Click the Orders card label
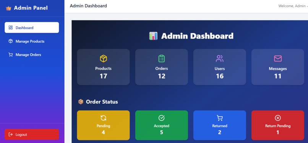Image resolution: width=308 pixels, height=143 pixels. tap(162, 68)
